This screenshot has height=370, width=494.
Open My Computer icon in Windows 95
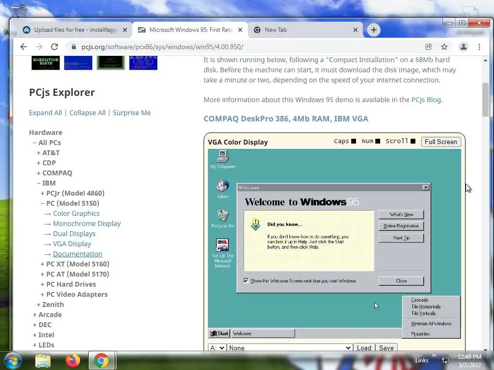pos(222,159)
